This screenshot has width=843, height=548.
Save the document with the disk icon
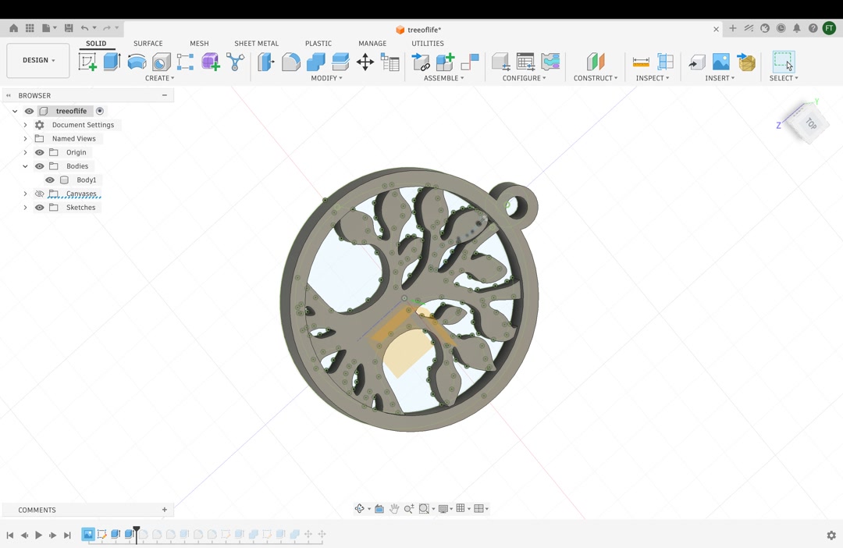click(x=68, y=28)
